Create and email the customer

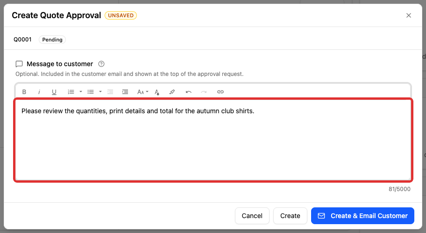362,216
